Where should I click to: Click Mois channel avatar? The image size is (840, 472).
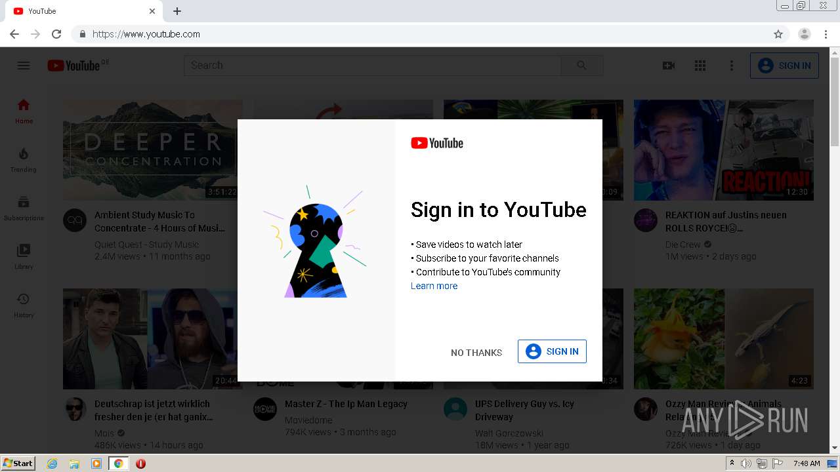tap(75, 409)
